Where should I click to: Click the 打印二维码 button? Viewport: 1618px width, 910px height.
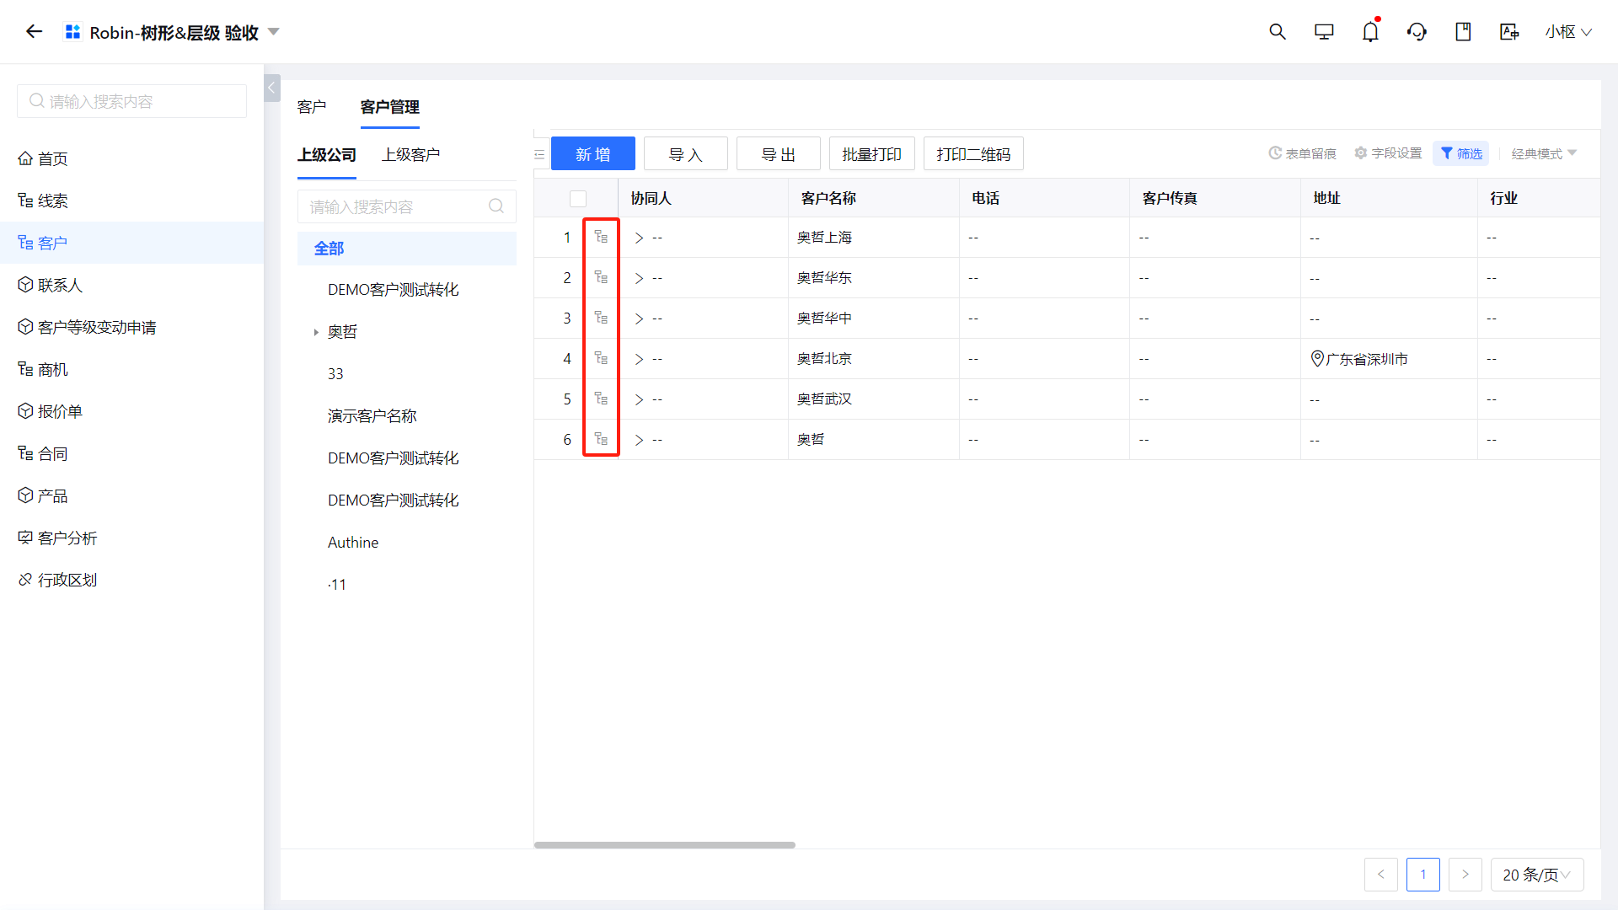tap(973, 154)
